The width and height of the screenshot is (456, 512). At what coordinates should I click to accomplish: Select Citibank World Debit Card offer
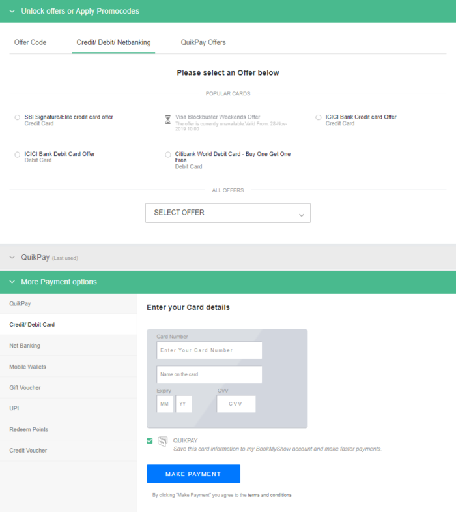[x=168, y=155]
